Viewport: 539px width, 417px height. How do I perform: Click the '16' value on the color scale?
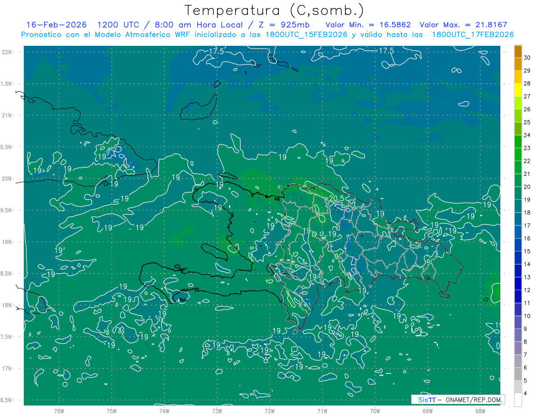[527, 238]
